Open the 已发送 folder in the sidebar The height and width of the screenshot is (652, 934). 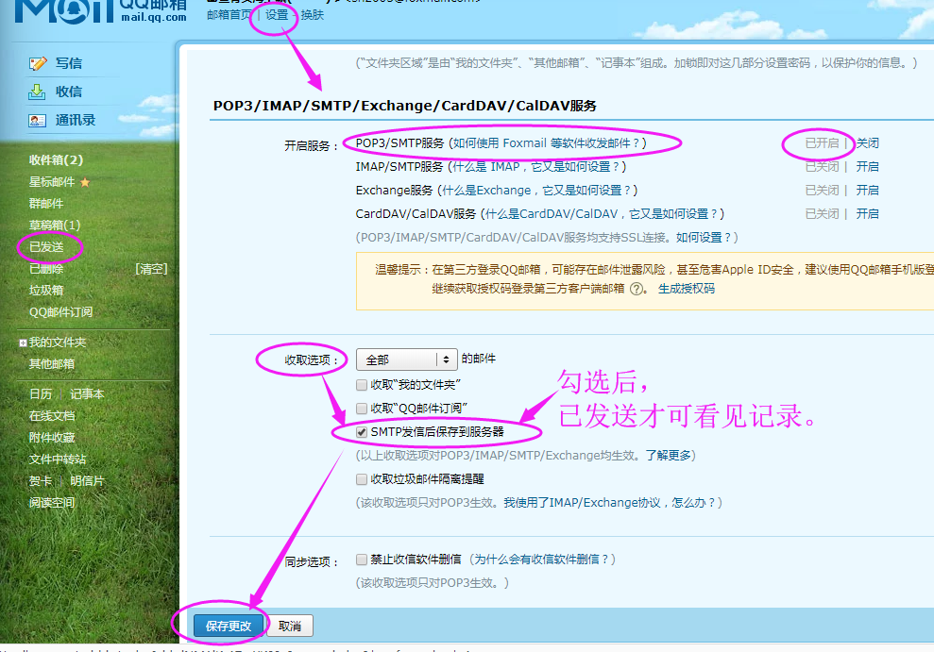(x=46, y=247)
